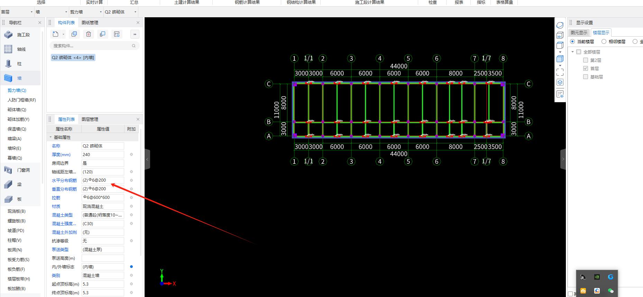The height and width of the screenshot is (297, 643).
Task: Select the 相邻楼层 radio button
Action: coord(604,41)
